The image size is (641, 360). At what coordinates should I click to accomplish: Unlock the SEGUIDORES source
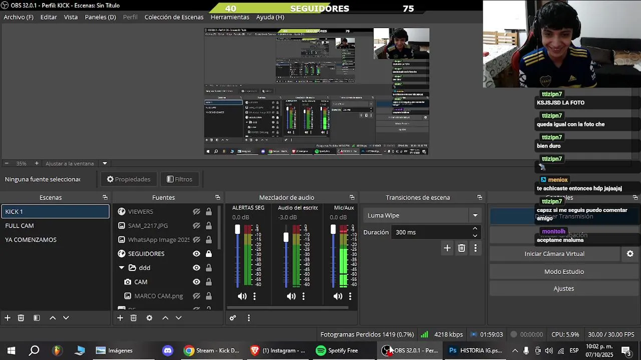(209, 254)
